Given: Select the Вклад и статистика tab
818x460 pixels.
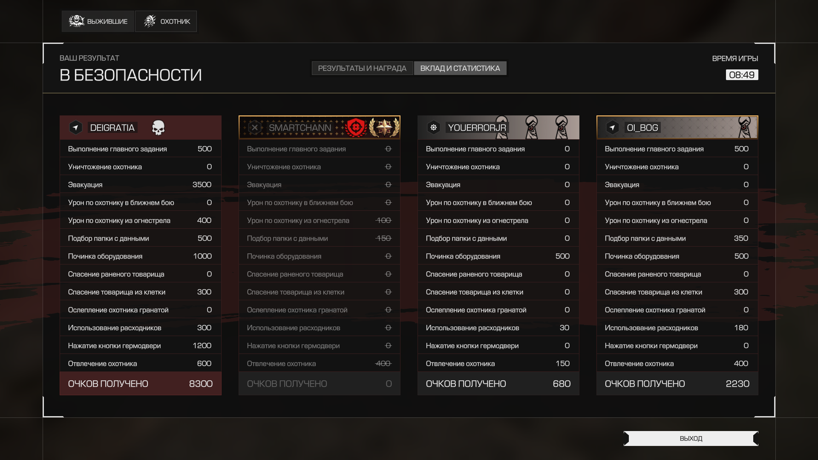Looking at the screenshot, I should [x=460, y=68].
